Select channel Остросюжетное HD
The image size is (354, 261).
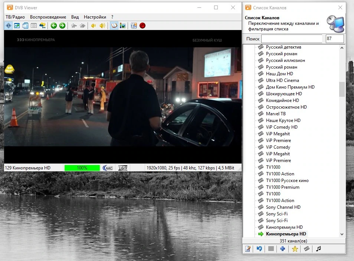286,107
